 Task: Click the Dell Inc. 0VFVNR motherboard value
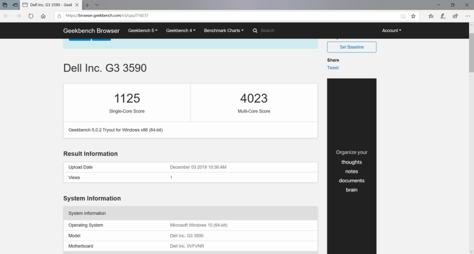pos(187,246)
